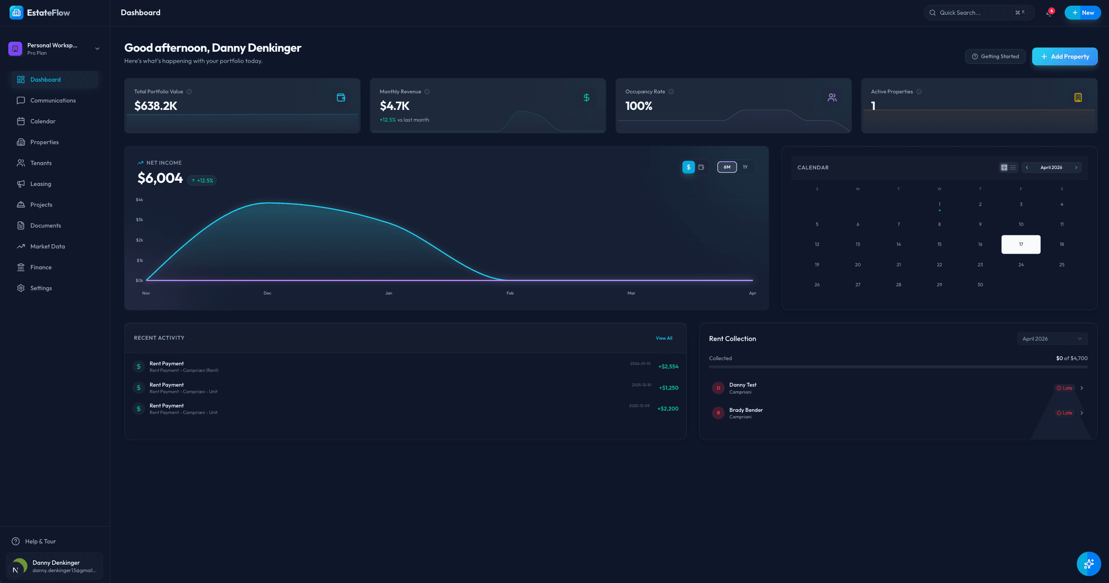The width and height of the screenshot is (1109, 583).
Task: Click the Monthly Revenue info icon
Action: point(427,92)
